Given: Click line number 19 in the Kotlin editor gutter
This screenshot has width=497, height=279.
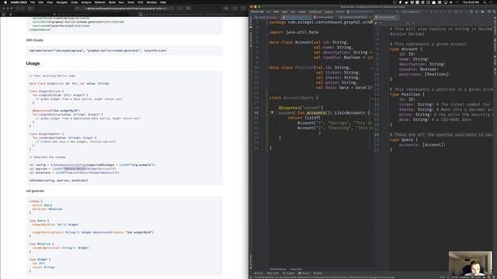Looking at the screenshot, I should click(x=256, y=112).
